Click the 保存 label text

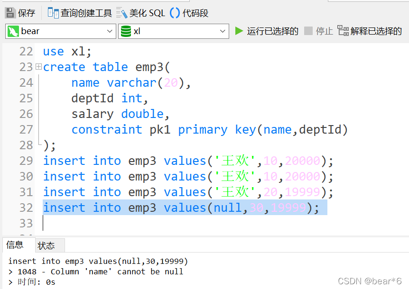[x=27, y=13]
